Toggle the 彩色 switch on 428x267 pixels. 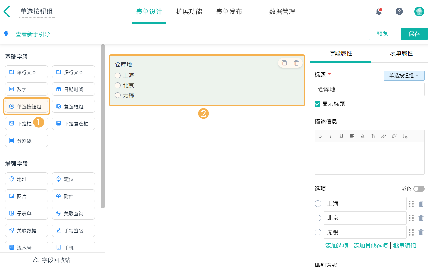click(419, 189)
